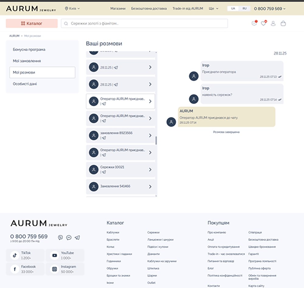Open the Instagram social link tile
This screenshot has width=304, height=288.
tap(65, 269)
